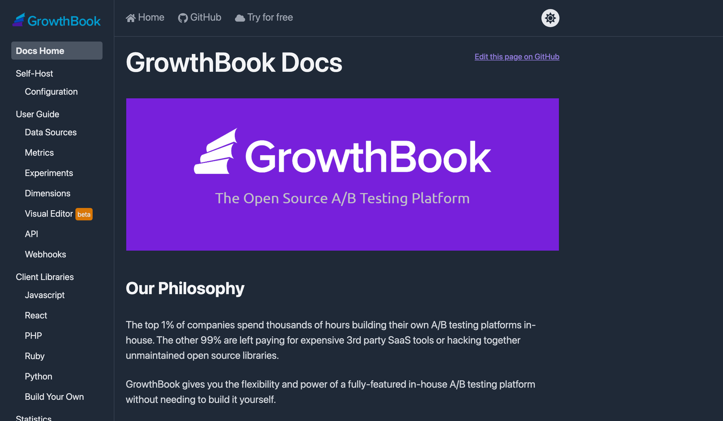Go to Metrics docs
723x421 pixels.
point(39,153)
